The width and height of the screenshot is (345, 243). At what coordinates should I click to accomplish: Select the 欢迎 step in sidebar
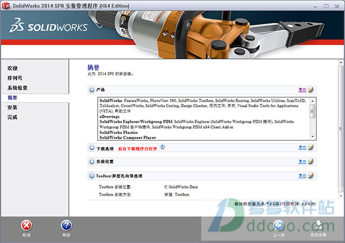(12, 68)
